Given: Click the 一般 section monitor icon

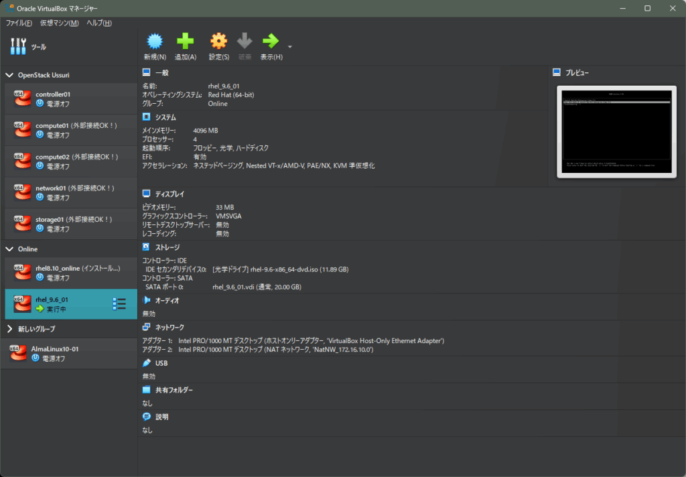Looking at the screenshot, I should pyautogui.click(x=146, y=72).
